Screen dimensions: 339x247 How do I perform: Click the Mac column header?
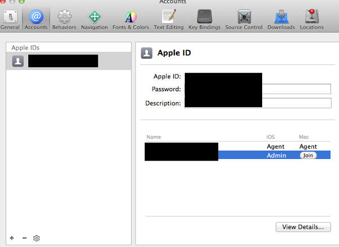pyautogui.click(x=304, y=137)
